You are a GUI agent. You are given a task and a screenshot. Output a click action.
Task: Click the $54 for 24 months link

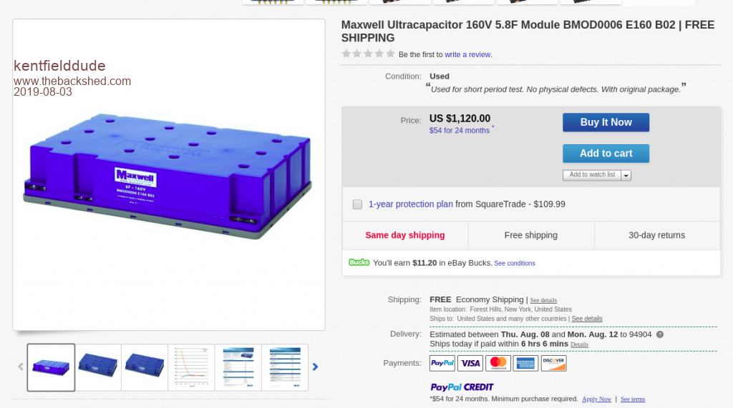[x=460, y=131]
